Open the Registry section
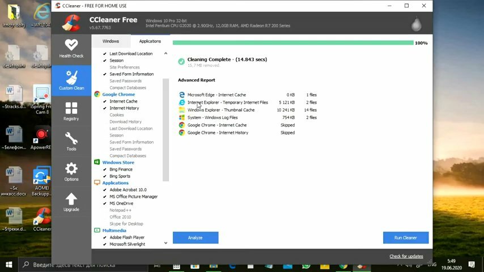The image size is (484, 272). [71, 111]
